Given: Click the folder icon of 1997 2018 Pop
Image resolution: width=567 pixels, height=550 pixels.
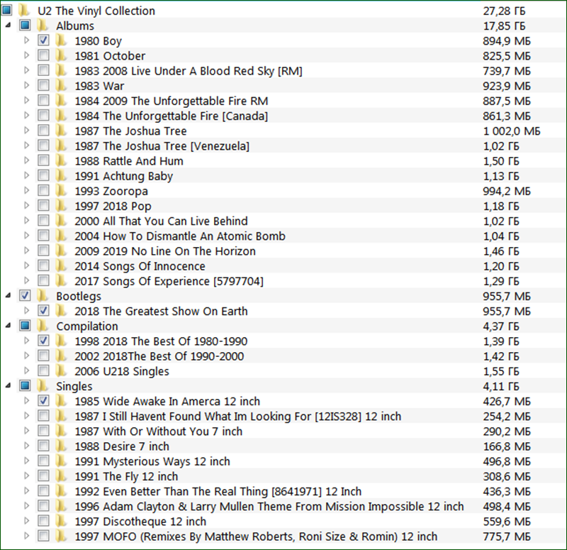Looking at the screenshot, I should pyautogui.click(x=61, y=206).
